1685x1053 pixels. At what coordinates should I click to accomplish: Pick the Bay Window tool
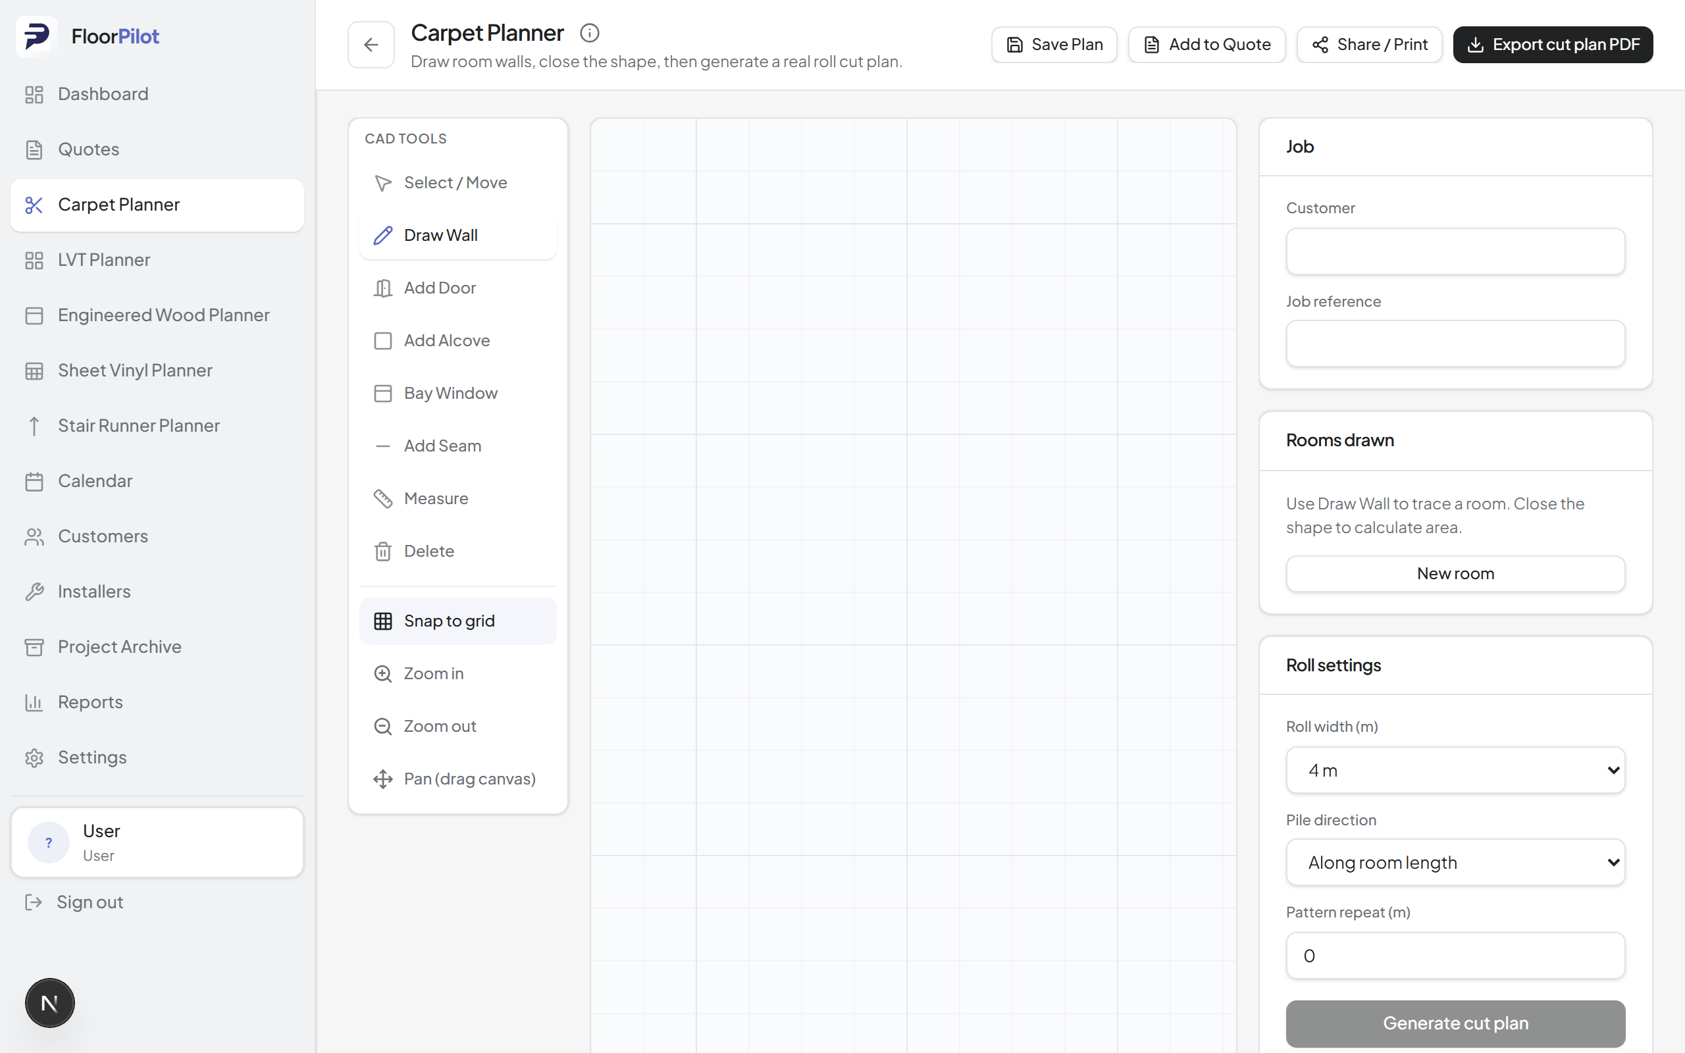pyautogui.click(x=457, y=394)
